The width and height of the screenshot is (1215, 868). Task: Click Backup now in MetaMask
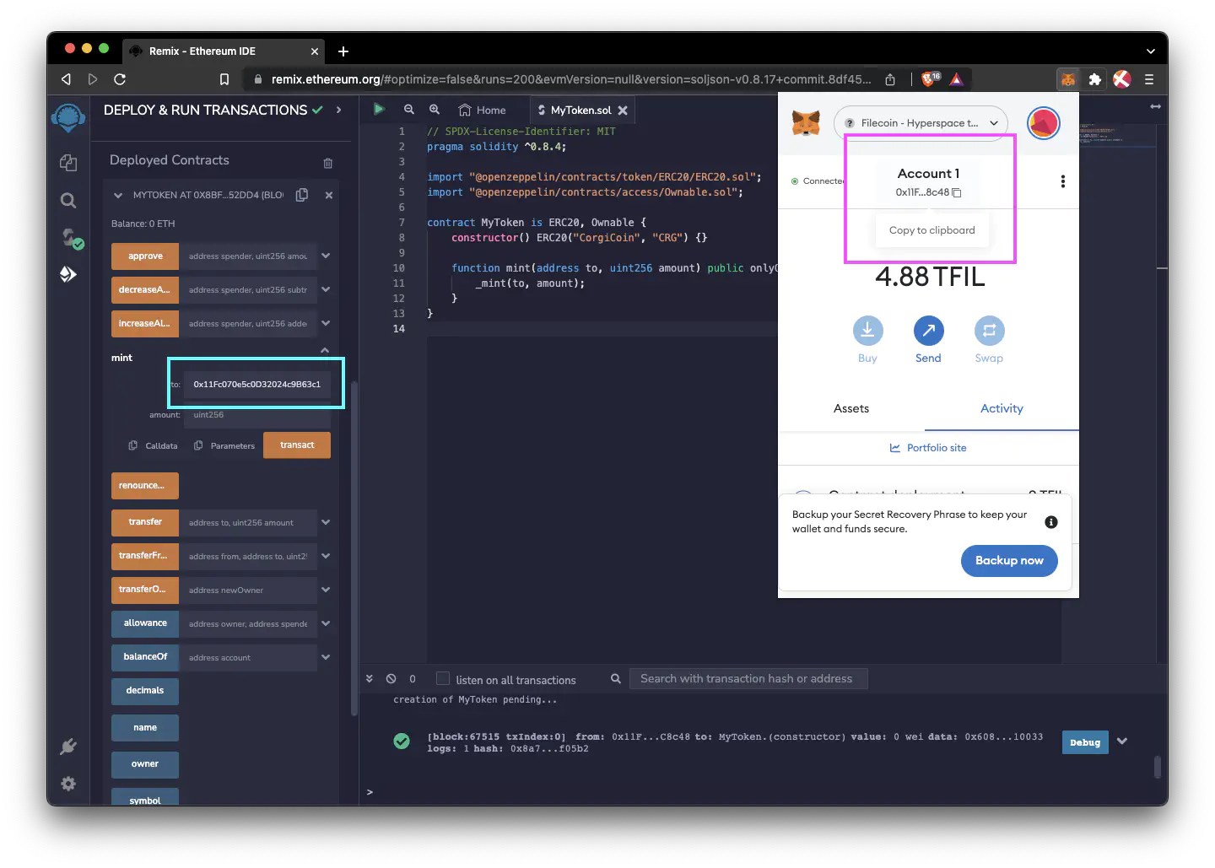click(1009, 561)
